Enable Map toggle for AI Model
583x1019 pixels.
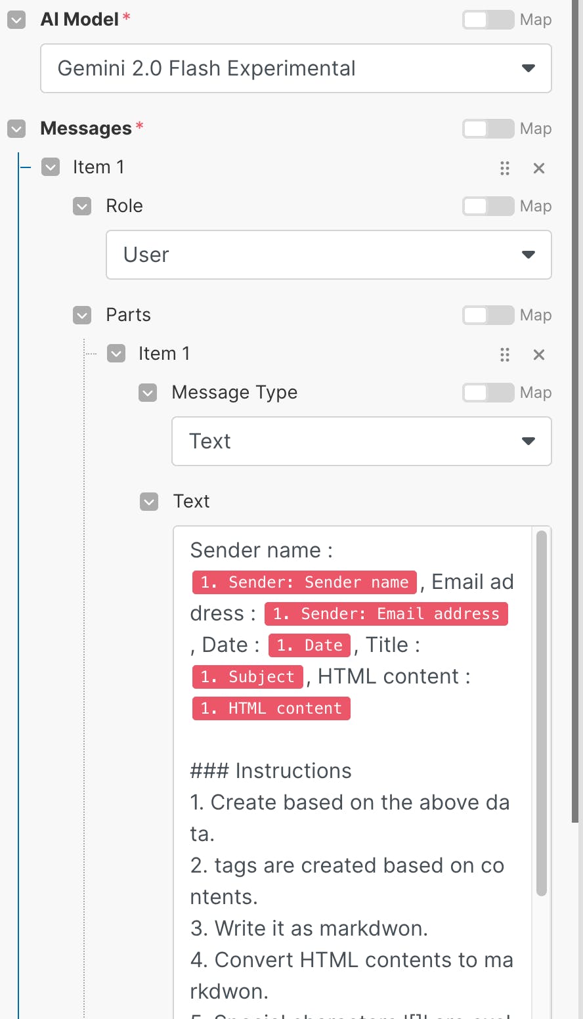488,20
